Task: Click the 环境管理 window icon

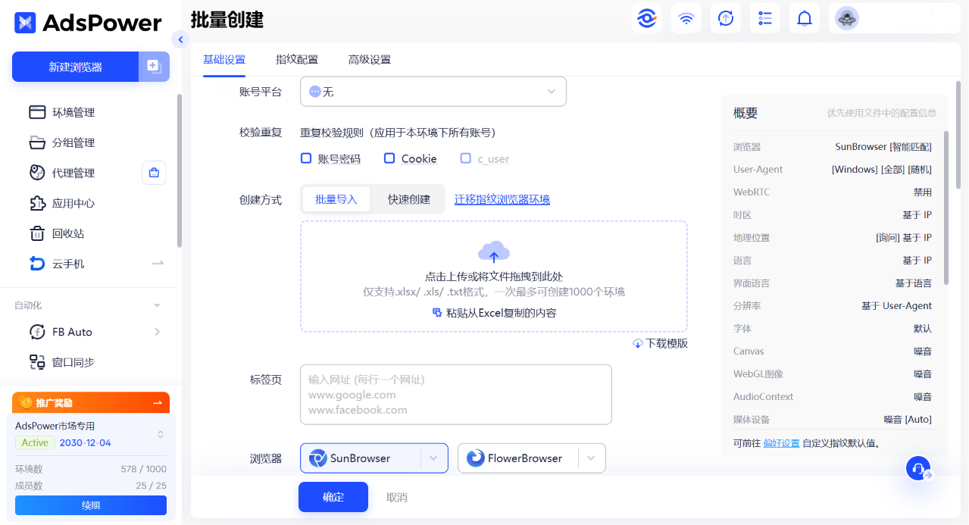Action: point(37,112)
